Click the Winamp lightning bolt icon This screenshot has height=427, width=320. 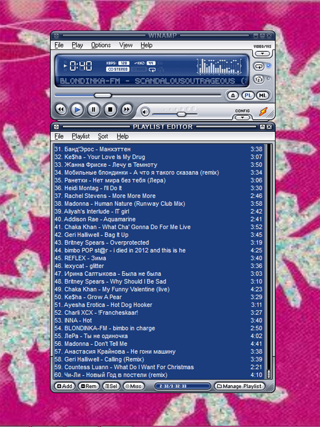263,112
